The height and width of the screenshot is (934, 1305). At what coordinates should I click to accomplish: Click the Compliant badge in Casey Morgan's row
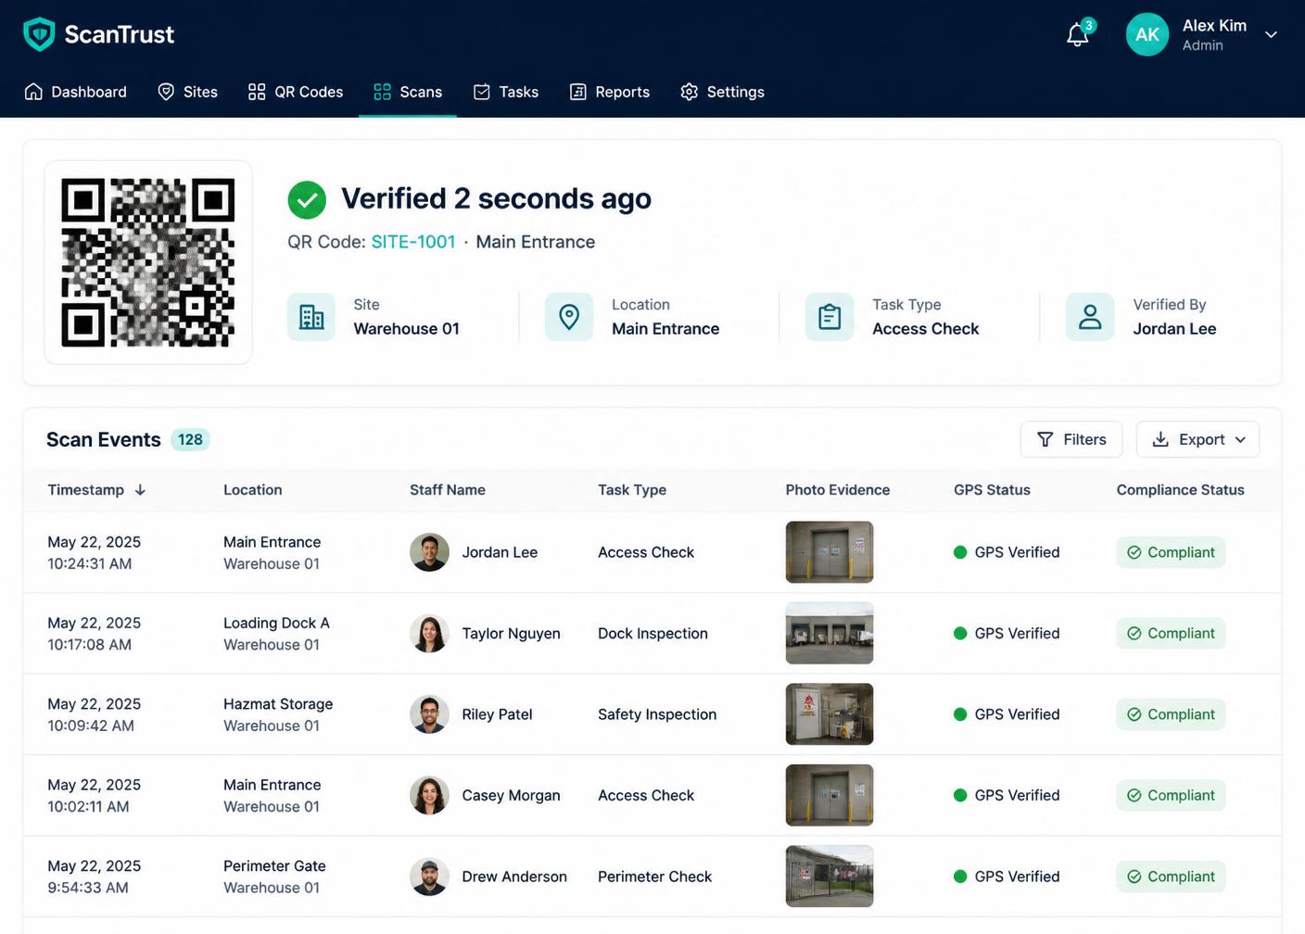(x=1171, y=795)
